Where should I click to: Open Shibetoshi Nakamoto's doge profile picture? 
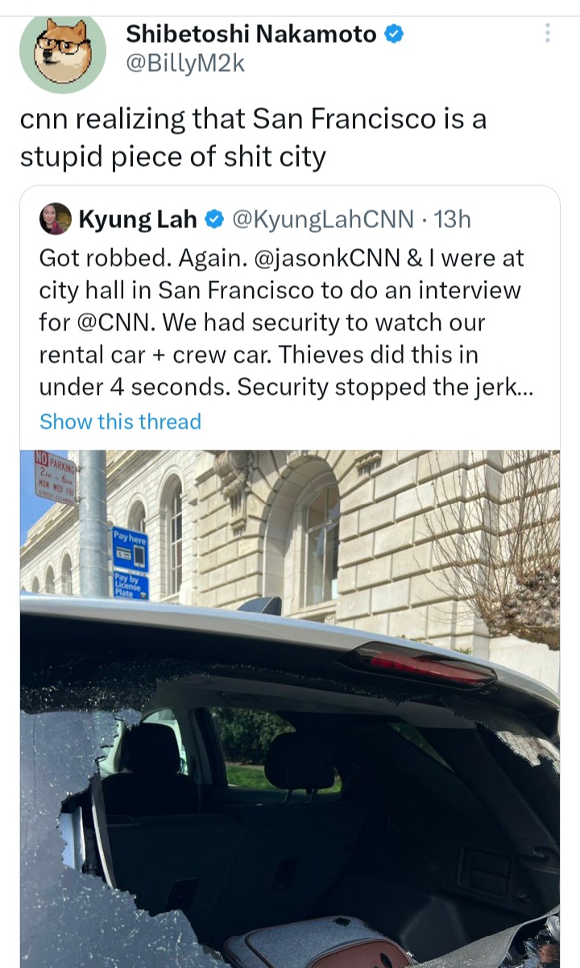coord(63,52)
